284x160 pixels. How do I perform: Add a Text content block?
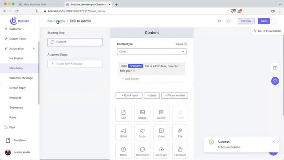(123, 114)
